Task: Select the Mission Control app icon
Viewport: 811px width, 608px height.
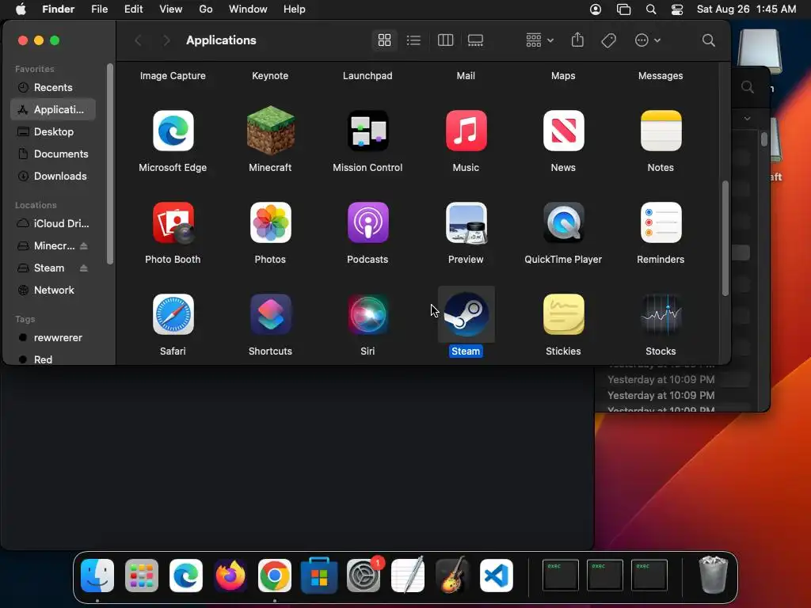Action: 367,131
